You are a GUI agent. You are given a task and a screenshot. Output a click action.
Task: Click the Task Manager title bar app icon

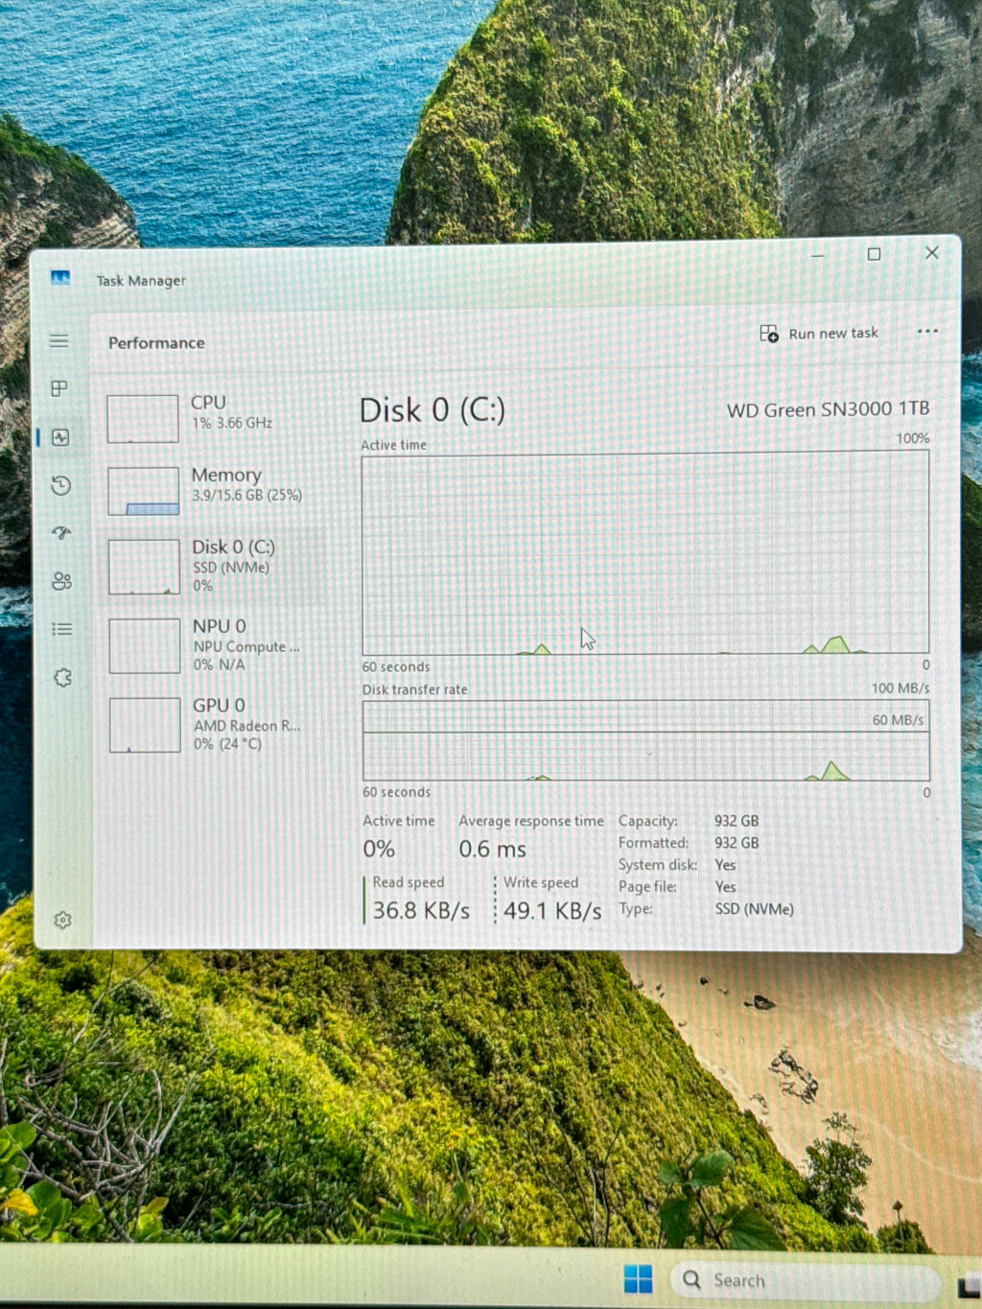[x=60, y=278]
